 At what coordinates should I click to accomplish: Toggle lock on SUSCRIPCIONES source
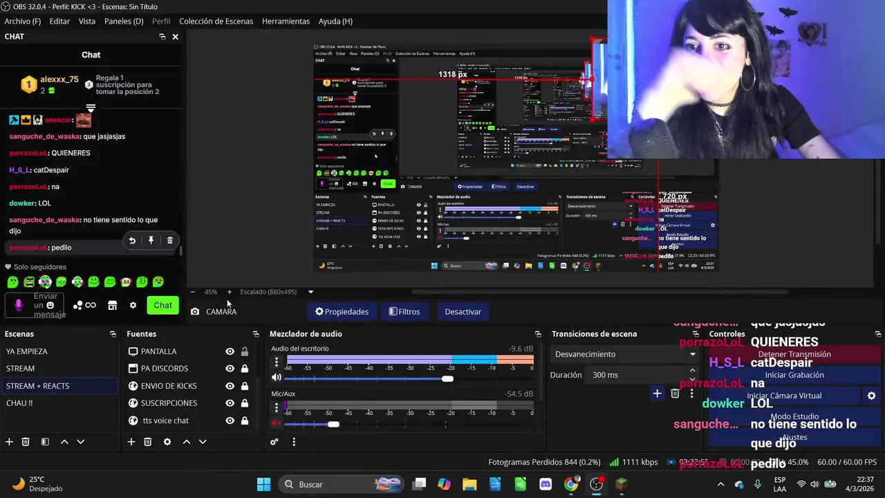click(x=244, y=403)
